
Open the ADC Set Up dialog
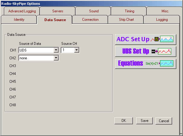tap(146, 39)
